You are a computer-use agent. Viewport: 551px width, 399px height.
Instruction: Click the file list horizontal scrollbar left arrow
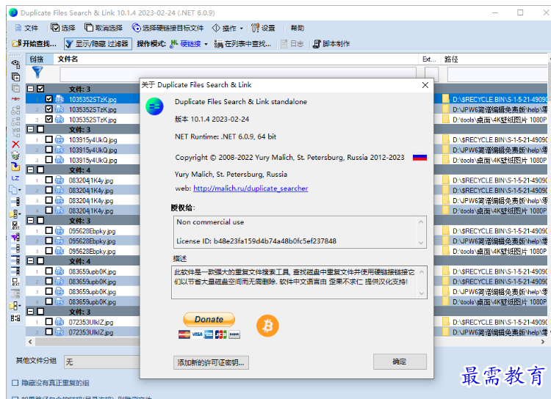click(x=30, y=342)
